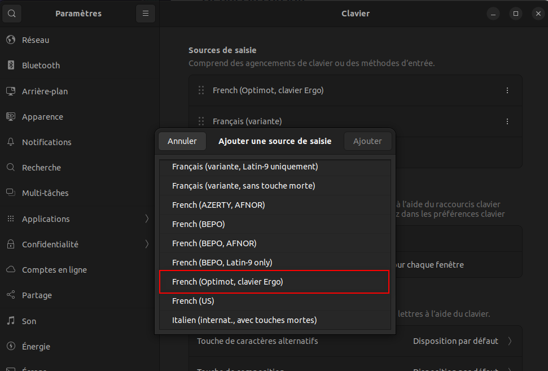Click the Notifications bell icon
The height and width of the screenshot is (371, 548).
tap(11, 142)
